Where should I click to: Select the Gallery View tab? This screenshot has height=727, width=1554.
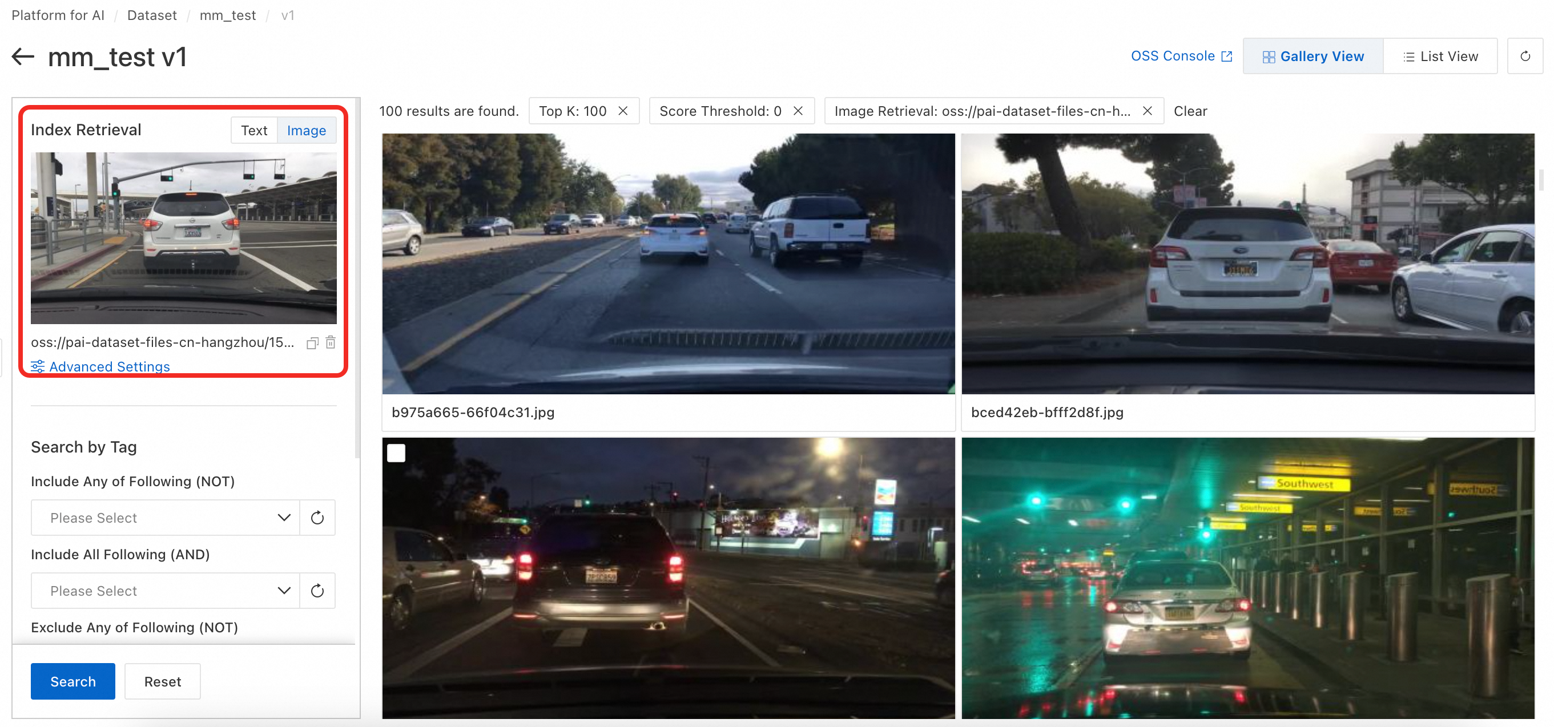point(1313,56)
